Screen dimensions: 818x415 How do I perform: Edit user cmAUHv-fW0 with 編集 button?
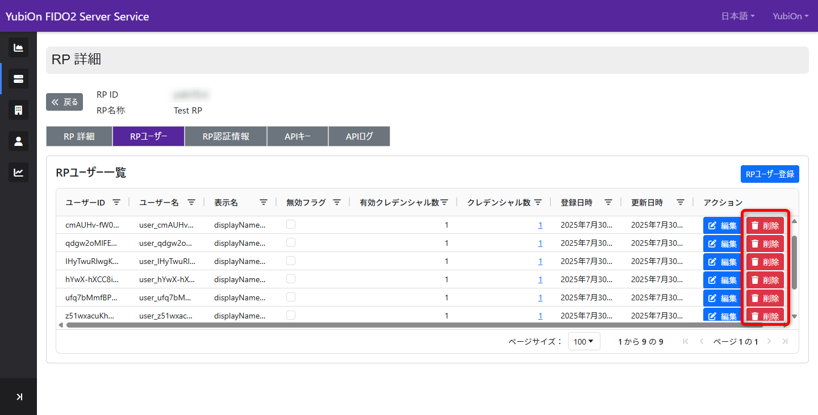(723, 225)
